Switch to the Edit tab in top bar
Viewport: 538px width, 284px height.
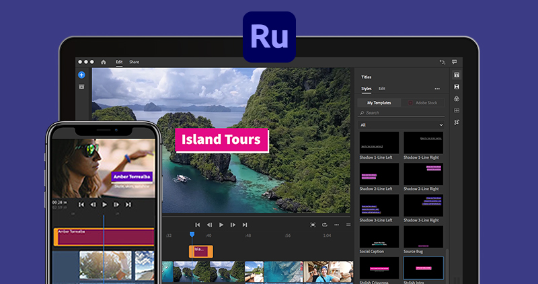[119, 62]
